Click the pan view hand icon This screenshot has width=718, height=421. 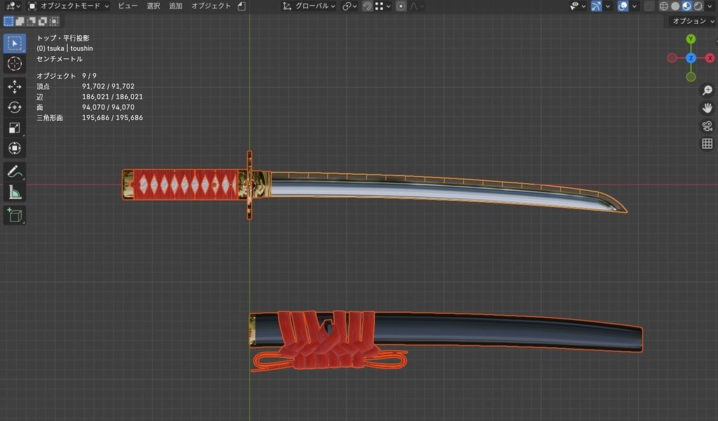tap(707, 108)
